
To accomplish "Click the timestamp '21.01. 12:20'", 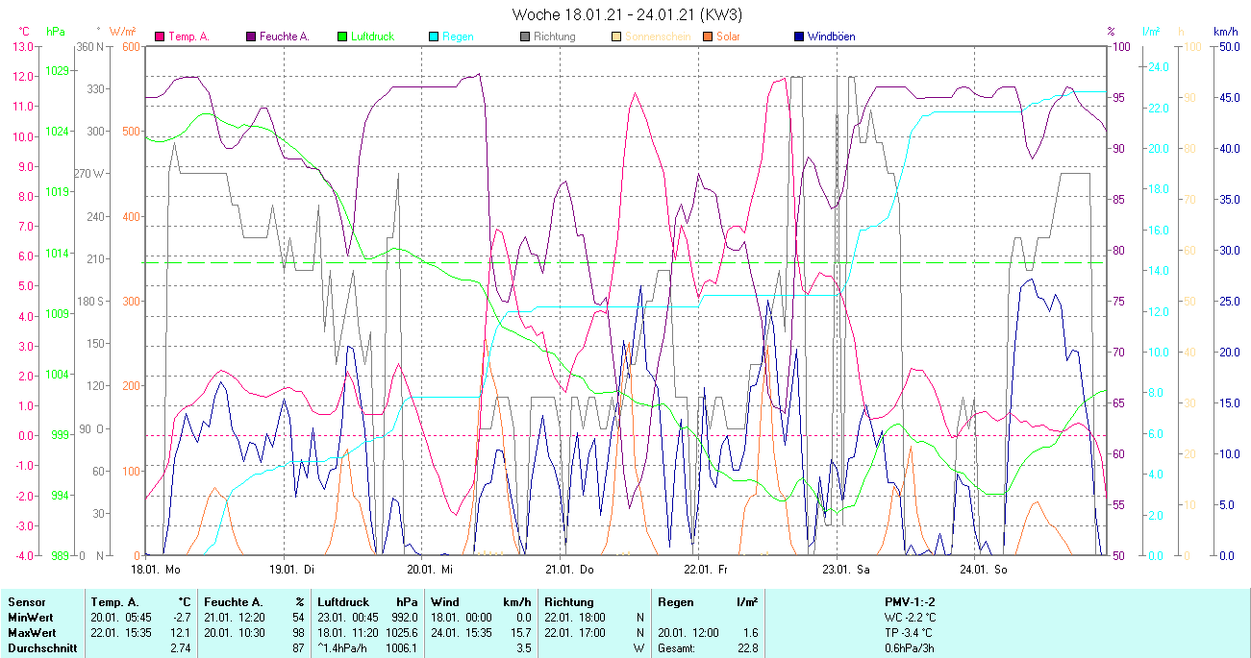I will coord(237,618).
